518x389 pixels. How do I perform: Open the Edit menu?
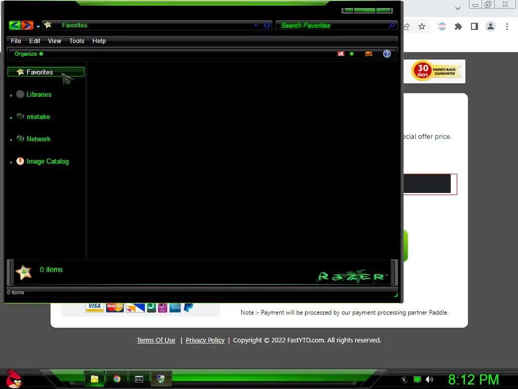tap(34, 41)
